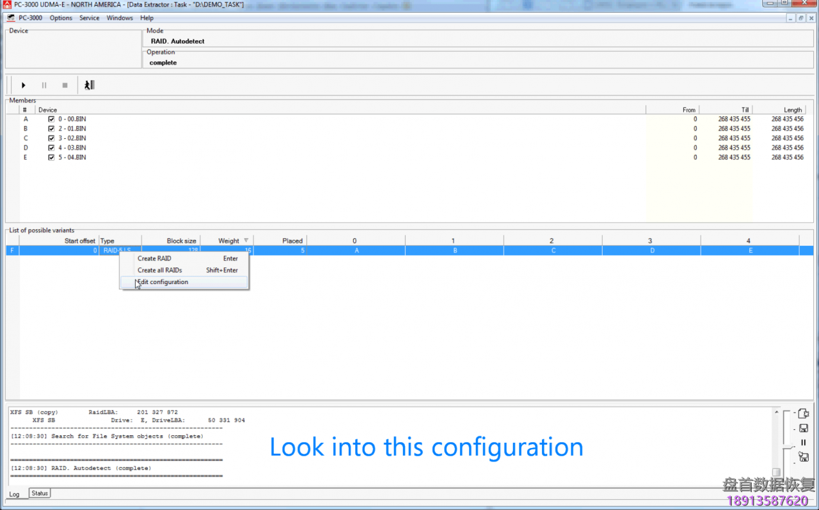Screen dimensions: 819x510
Task: Open the Service menu
Action: point(89,18)
